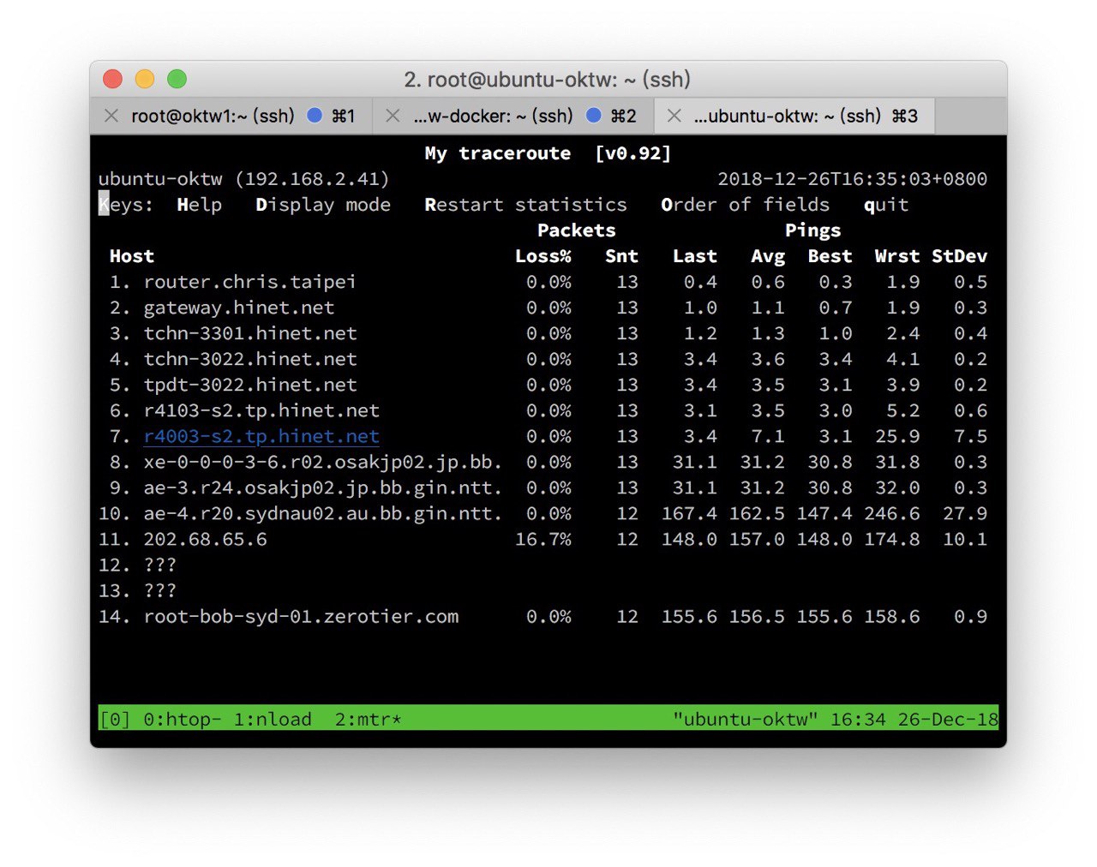The image size is (1097, 867).
Task: Click host tpdt-3022.hinet.net
Action: [x=249, y=386]
